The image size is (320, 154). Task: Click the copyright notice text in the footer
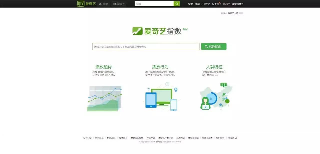[x=160, y=142]
